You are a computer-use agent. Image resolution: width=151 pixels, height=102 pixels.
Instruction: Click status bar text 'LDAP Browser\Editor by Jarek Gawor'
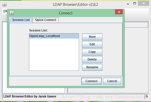pos(30,96)
